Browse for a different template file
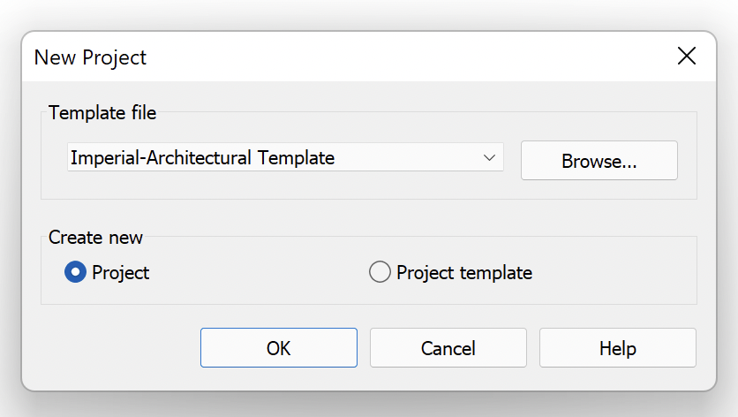This screenshot has width=738, height=417. (599, 160)
